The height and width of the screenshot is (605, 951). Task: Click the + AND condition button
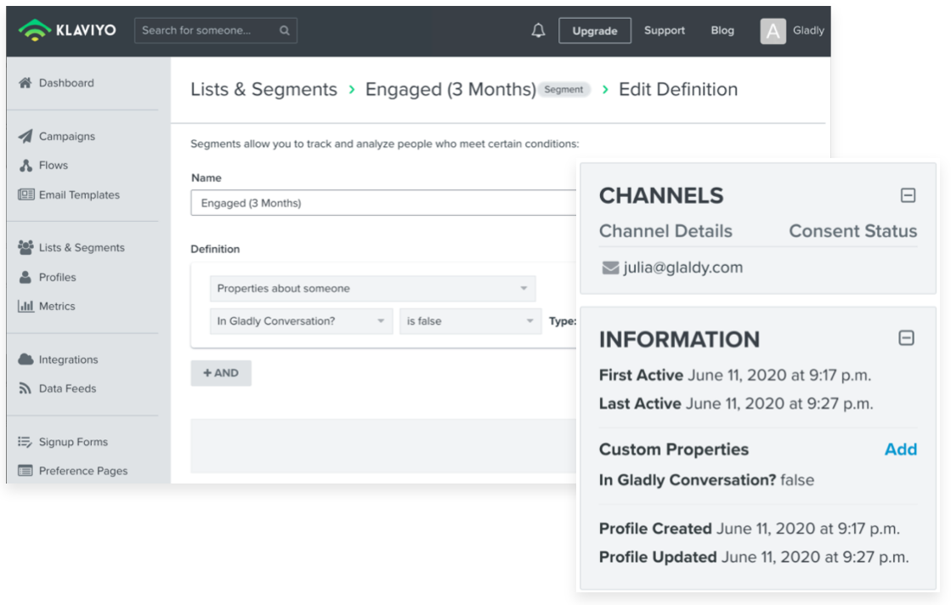point(221,373)
